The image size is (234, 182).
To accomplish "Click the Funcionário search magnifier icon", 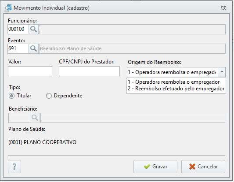I will [33, 29].
